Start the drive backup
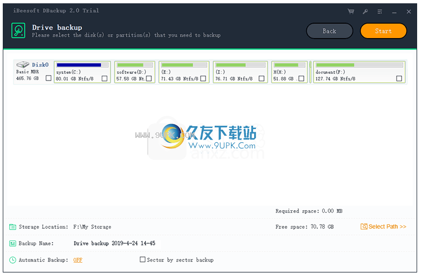421x273 pixels. (x=383, y=31)
